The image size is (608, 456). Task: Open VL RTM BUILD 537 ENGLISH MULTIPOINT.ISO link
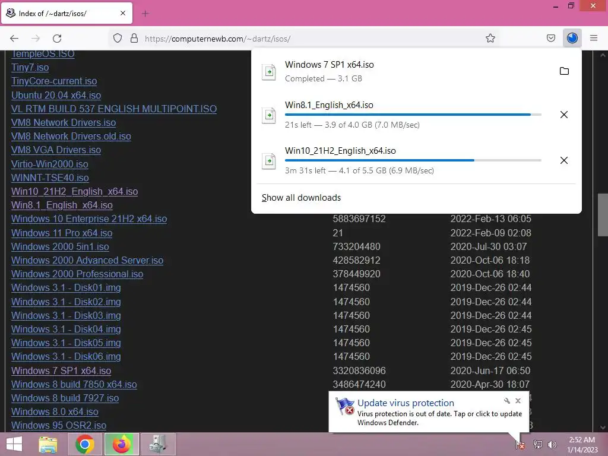click(x=114, y=109)
